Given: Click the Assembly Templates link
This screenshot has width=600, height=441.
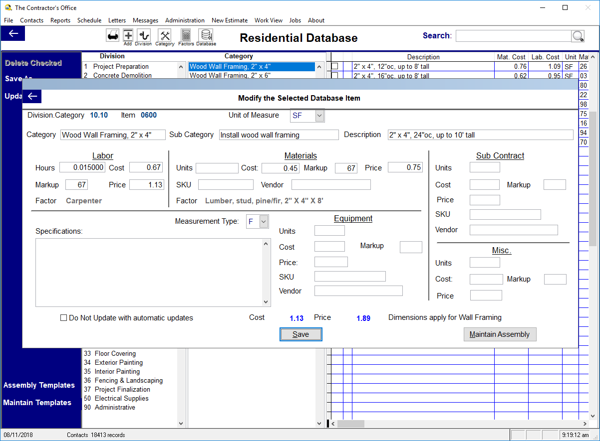Looking at the screenshot, I should coord(39,385).
